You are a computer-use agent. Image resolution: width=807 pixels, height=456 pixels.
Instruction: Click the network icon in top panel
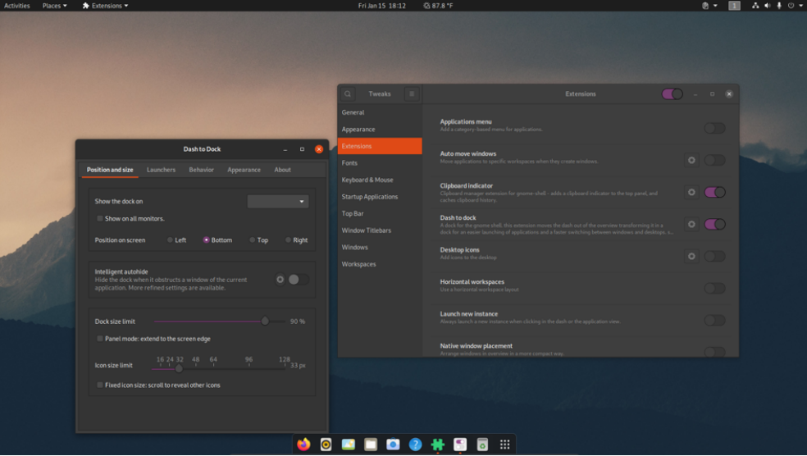[x=755, y=6]
